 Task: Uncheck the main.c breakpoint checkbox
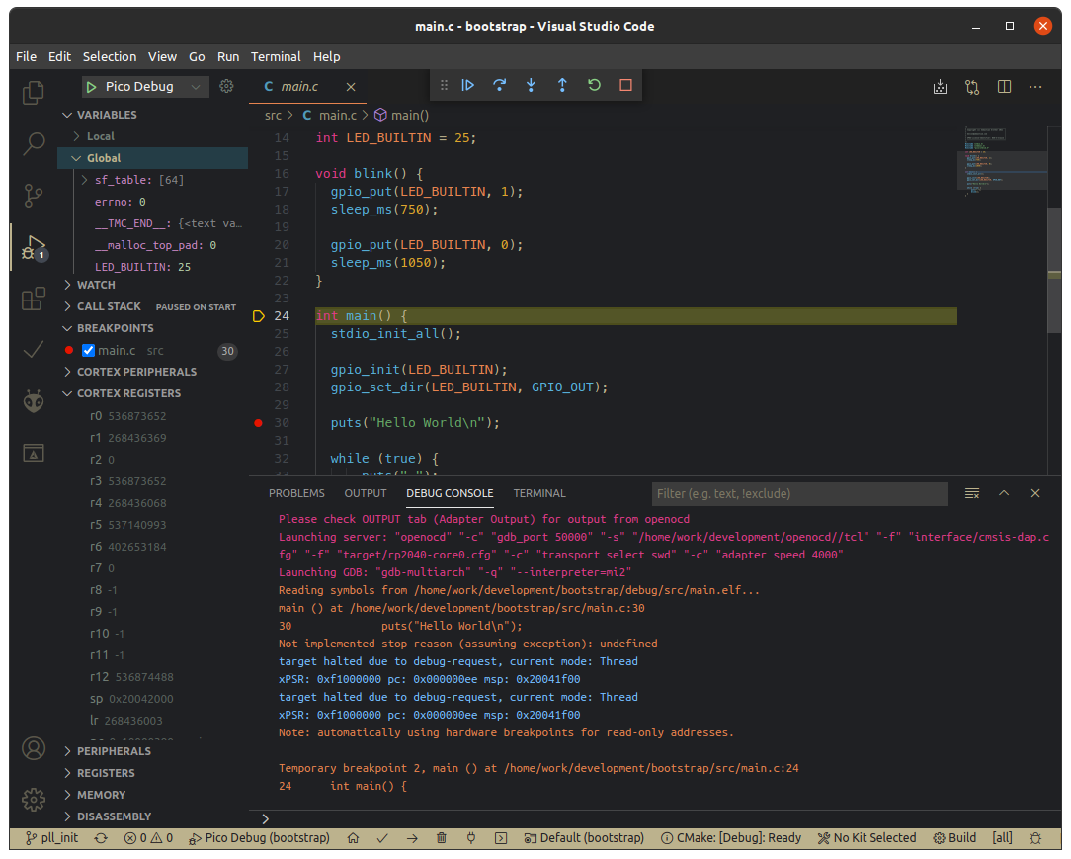tap(88, 351)
